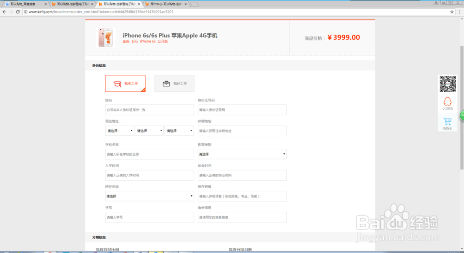Close the 可以购物_百度搜索 tab
This screenshot has height=253, width=464.
(x=45, y=4)
